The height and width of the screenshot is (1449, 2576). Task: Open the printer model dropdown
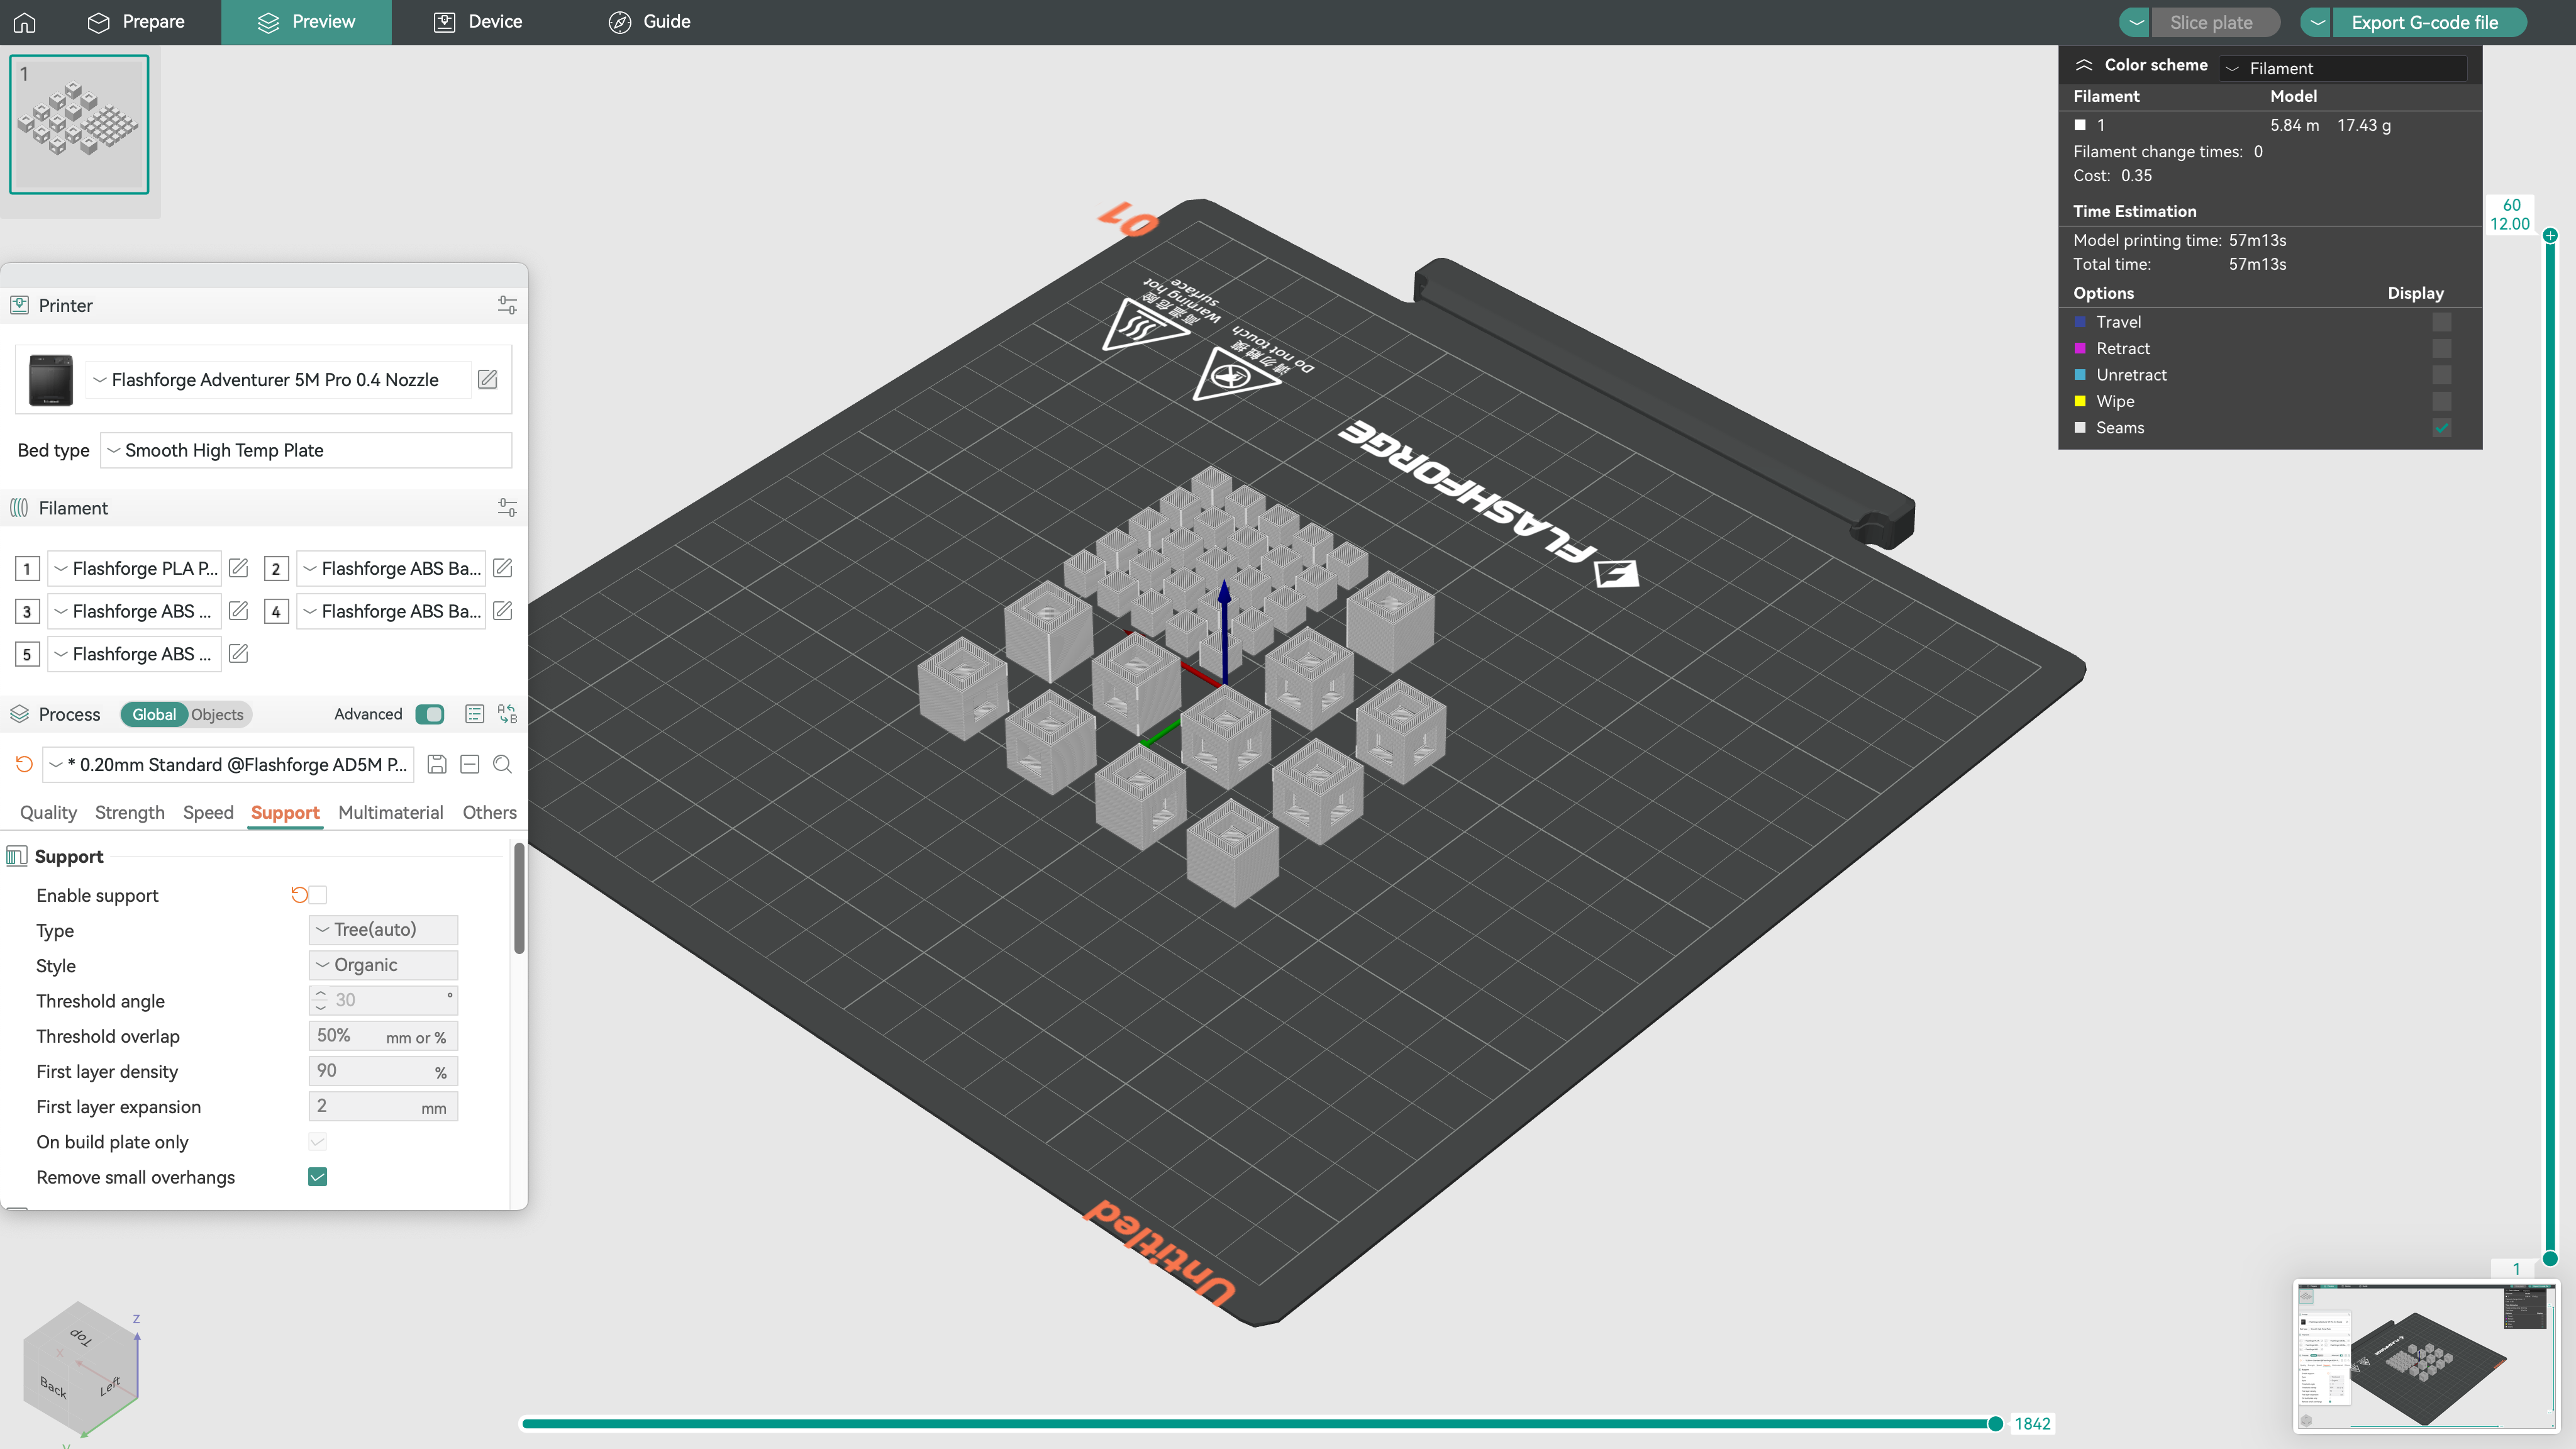[278, 380]
